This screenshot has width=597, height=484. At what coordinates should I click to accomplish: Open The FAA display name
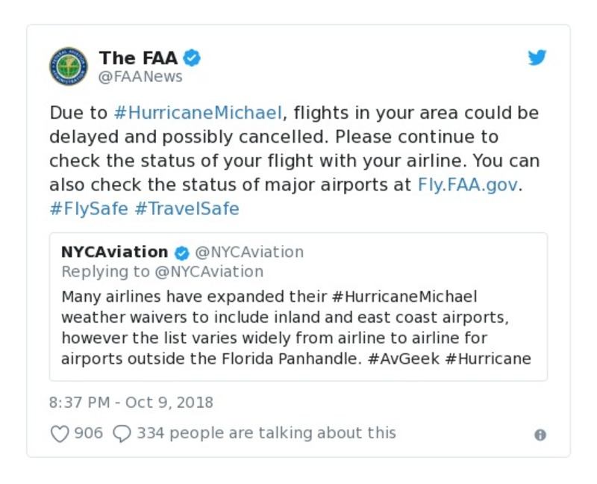[138, 58]
